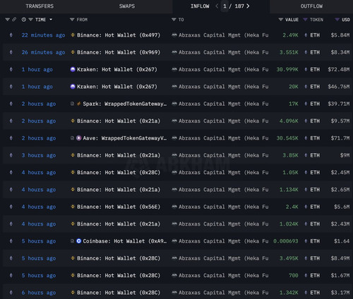Switch to the SWAPS tab
This screenshot has height=299, width=353.
[127, 6]
